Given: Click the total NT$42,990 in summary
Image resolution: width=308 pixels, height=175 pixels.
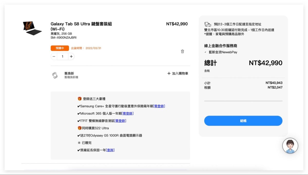Looking at the screenshot, I should (x=266, y=63).
